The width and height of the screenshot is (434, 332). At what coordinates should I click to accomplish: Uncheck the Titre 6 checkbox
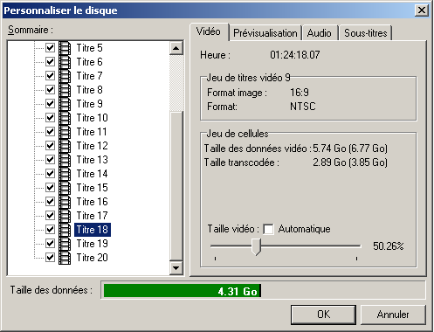point(50,61)
